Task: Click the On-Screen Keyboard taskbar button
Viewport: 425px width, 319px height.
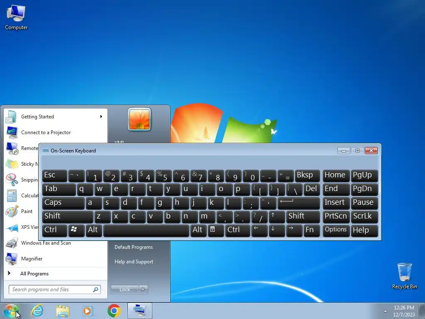Action: 139,311
